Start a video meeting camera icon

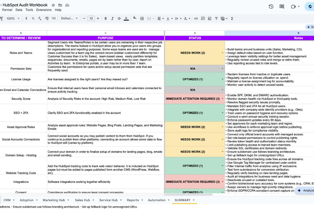(x=293, y=7)
